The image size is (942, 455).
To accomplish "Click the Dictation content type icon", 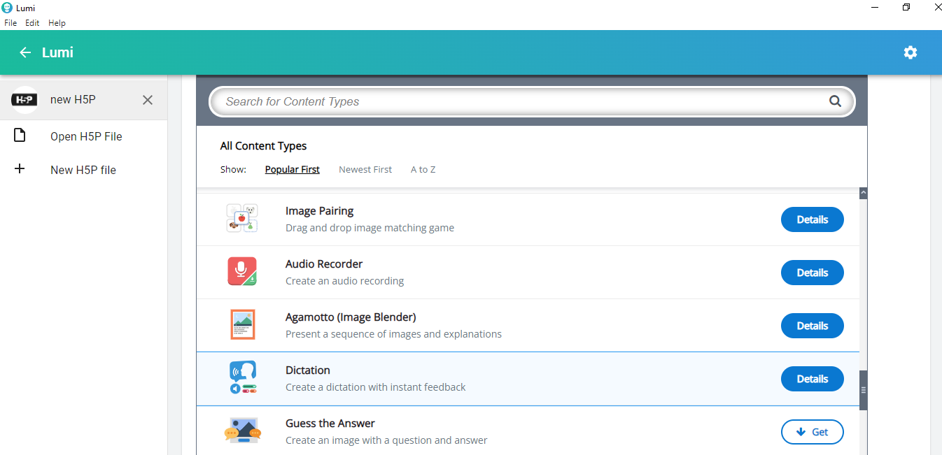I will click(x=242, y=378).
